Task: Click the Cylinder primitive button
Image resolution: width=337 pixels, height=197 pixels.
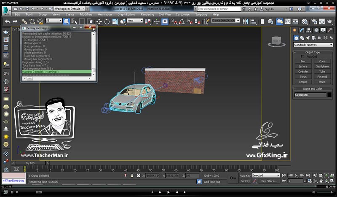Action: pyautogui.click(x=303, y=72)
